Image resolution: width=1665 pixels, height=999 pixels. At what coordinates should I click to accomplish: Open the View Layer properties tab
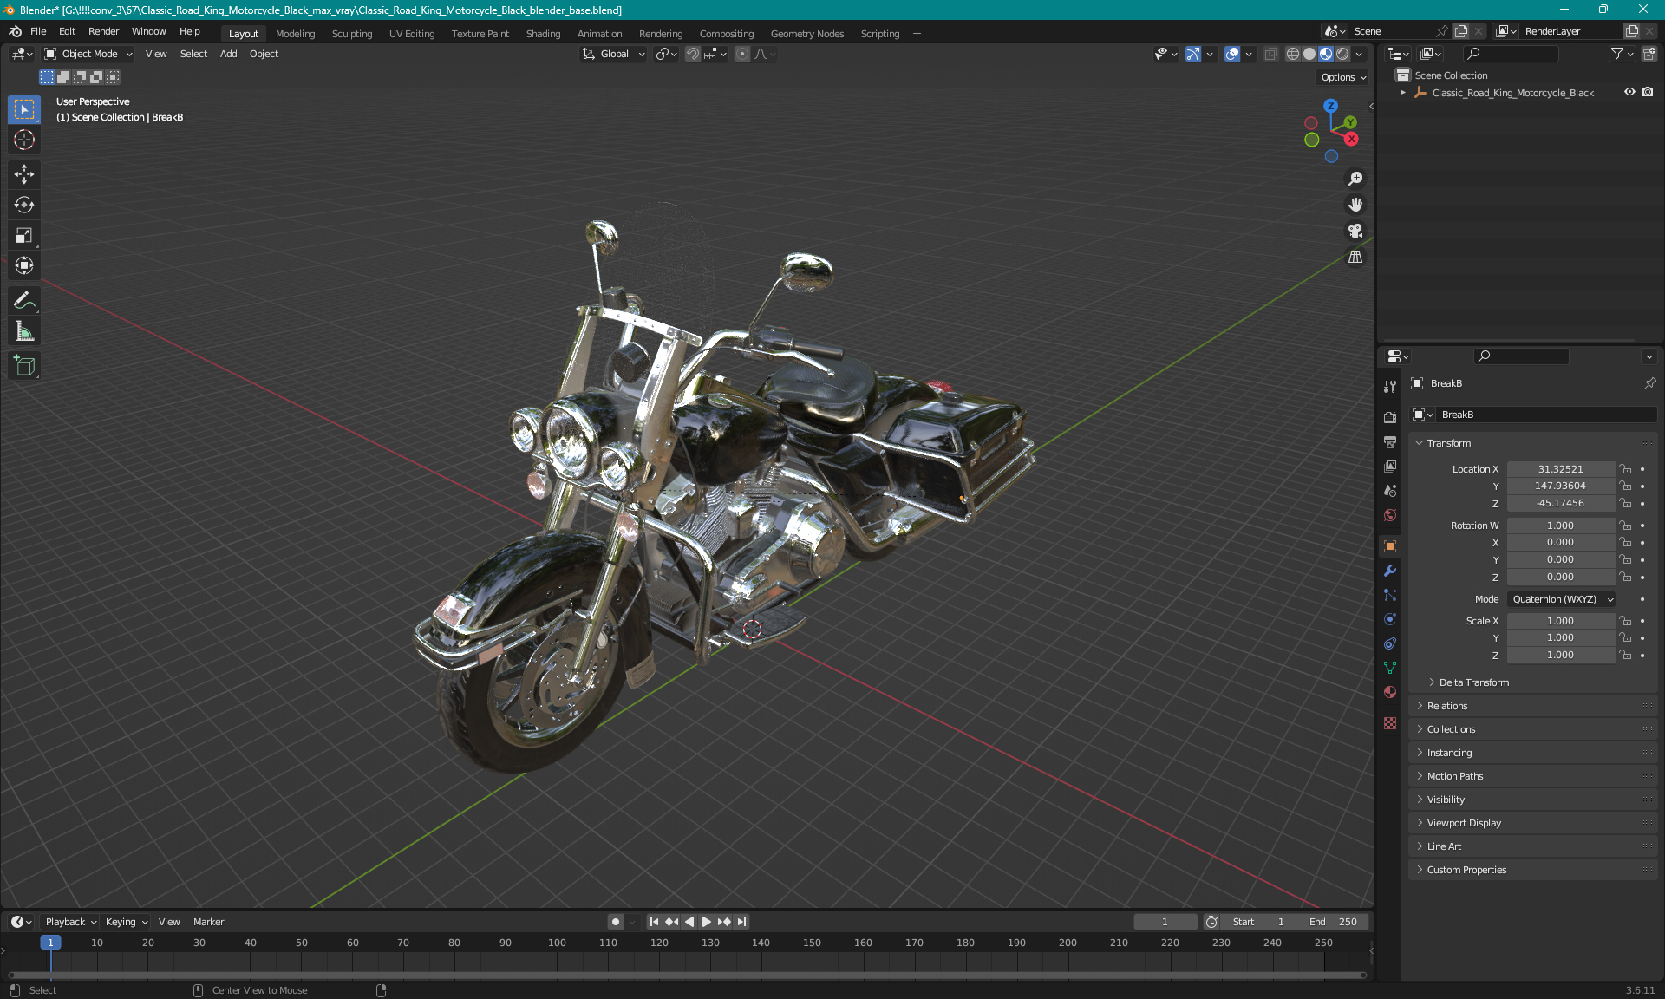1390,466
